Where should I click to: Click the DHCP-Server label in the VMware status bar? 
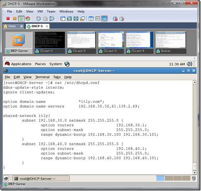click(x=17, y=184)
